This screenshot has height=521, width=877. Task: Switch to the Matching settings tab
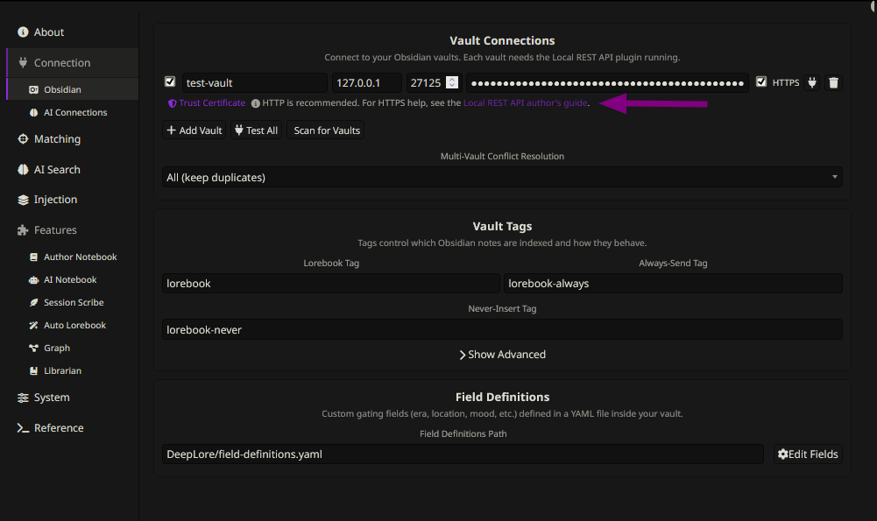[57, 139]
